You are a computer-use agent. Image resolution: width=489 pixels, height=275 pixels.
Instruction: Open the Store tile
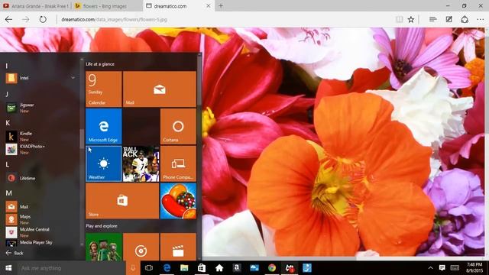(x=122, y=201)
